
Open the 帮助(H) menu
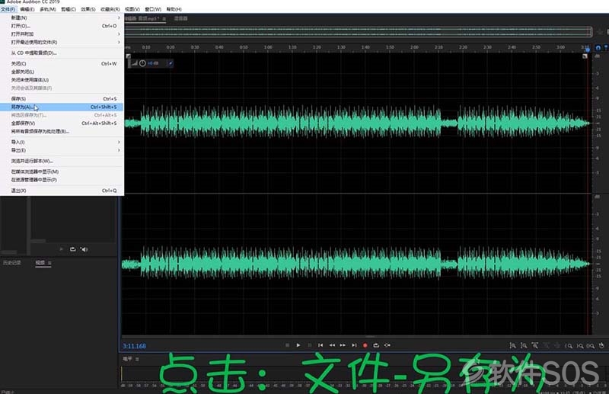point(174,9)
